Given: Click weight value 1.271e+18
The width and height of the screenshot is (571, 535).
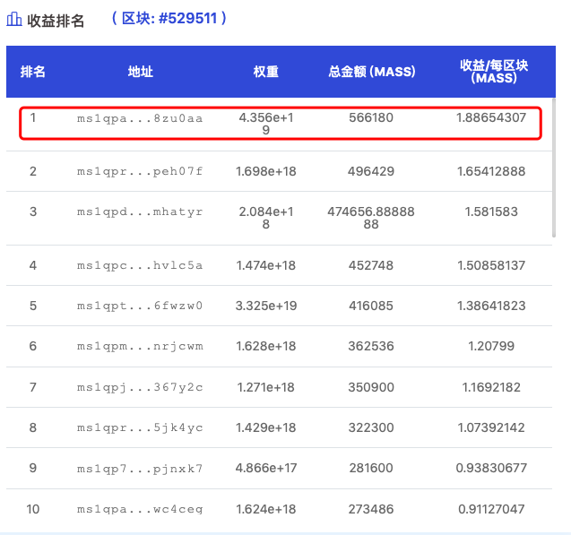Looking at the screenshot, I should click(266, 387).
